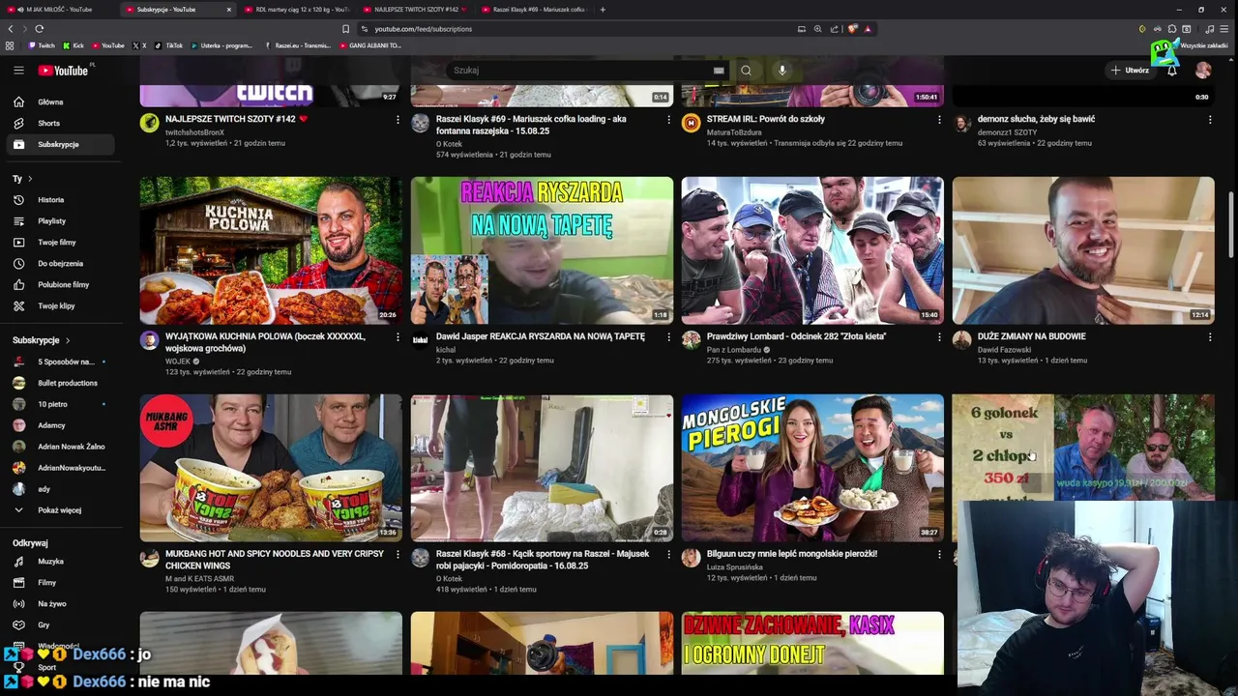Open the account avatar menu
The image size is (1238, 696).
1203,70
